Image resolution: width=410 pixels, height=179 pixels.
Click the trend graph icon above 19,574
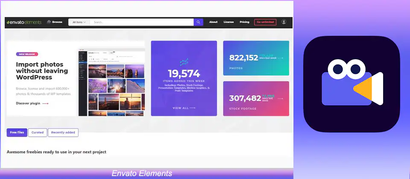(184, 62)
